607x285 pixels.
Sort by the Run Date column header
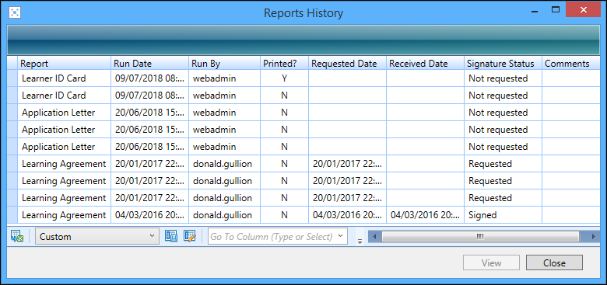coord(150,64)
